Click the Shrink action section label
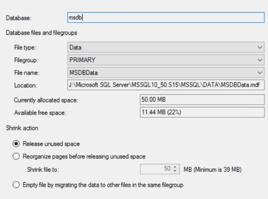Image resolution: width=268 pixels, height=199 pixels. coord(22,128)
